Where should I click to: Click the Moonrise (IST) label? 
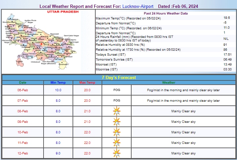(106, 69)
